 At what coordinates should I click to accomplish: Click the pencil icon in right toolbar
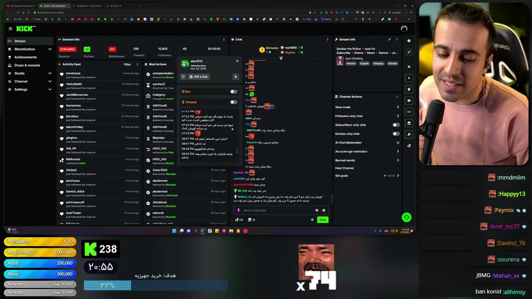tap(409, 52)
